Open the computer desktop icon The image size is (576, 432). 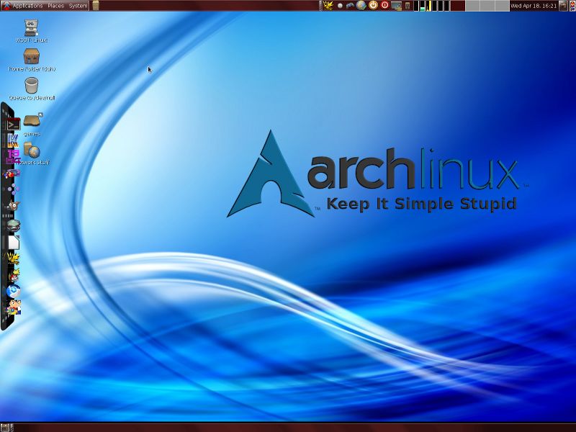pyautogui.click(x=32, y=28)
